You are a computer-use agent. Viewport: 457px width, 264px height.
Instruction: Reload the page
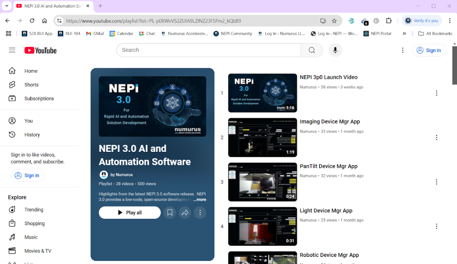pos(32,21)
